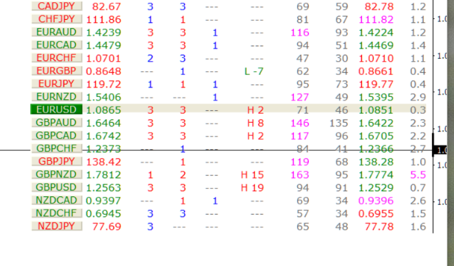Click the H 19 signal for GBPUSD

[x=253, y=187]
